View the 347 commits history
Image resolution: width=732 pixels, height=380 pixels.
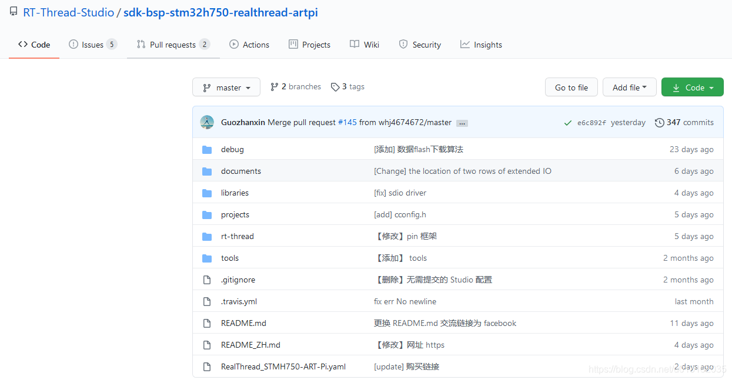point(690,123)
